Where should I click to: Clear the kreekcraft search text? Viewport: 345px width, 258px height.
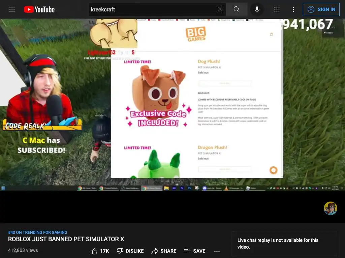pyautogui.click(x=220, y=9)
